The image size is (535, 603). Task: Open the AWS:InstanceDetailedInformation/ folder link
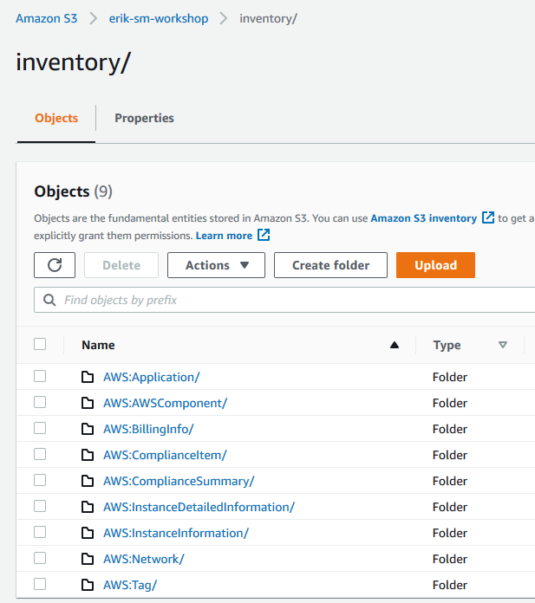(199, 507)
